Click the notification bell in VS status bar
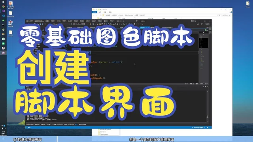Viewport: 253px width, 142px height. [x=208, y=127]
